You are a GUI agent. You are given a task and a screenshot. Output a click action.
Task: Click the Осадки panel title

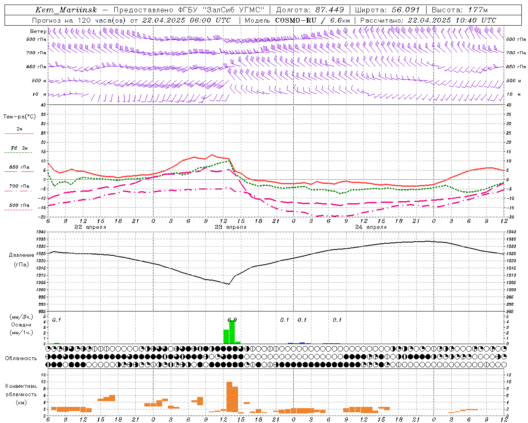(21, 325)
